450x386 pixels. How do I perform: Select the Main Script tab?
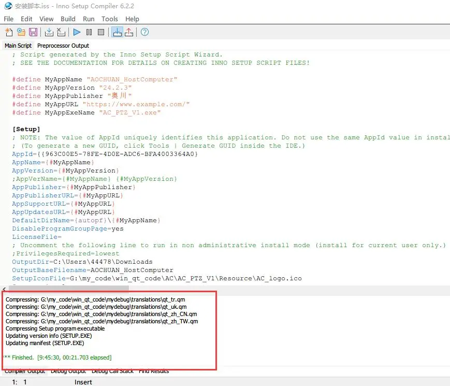pos(18,46)
